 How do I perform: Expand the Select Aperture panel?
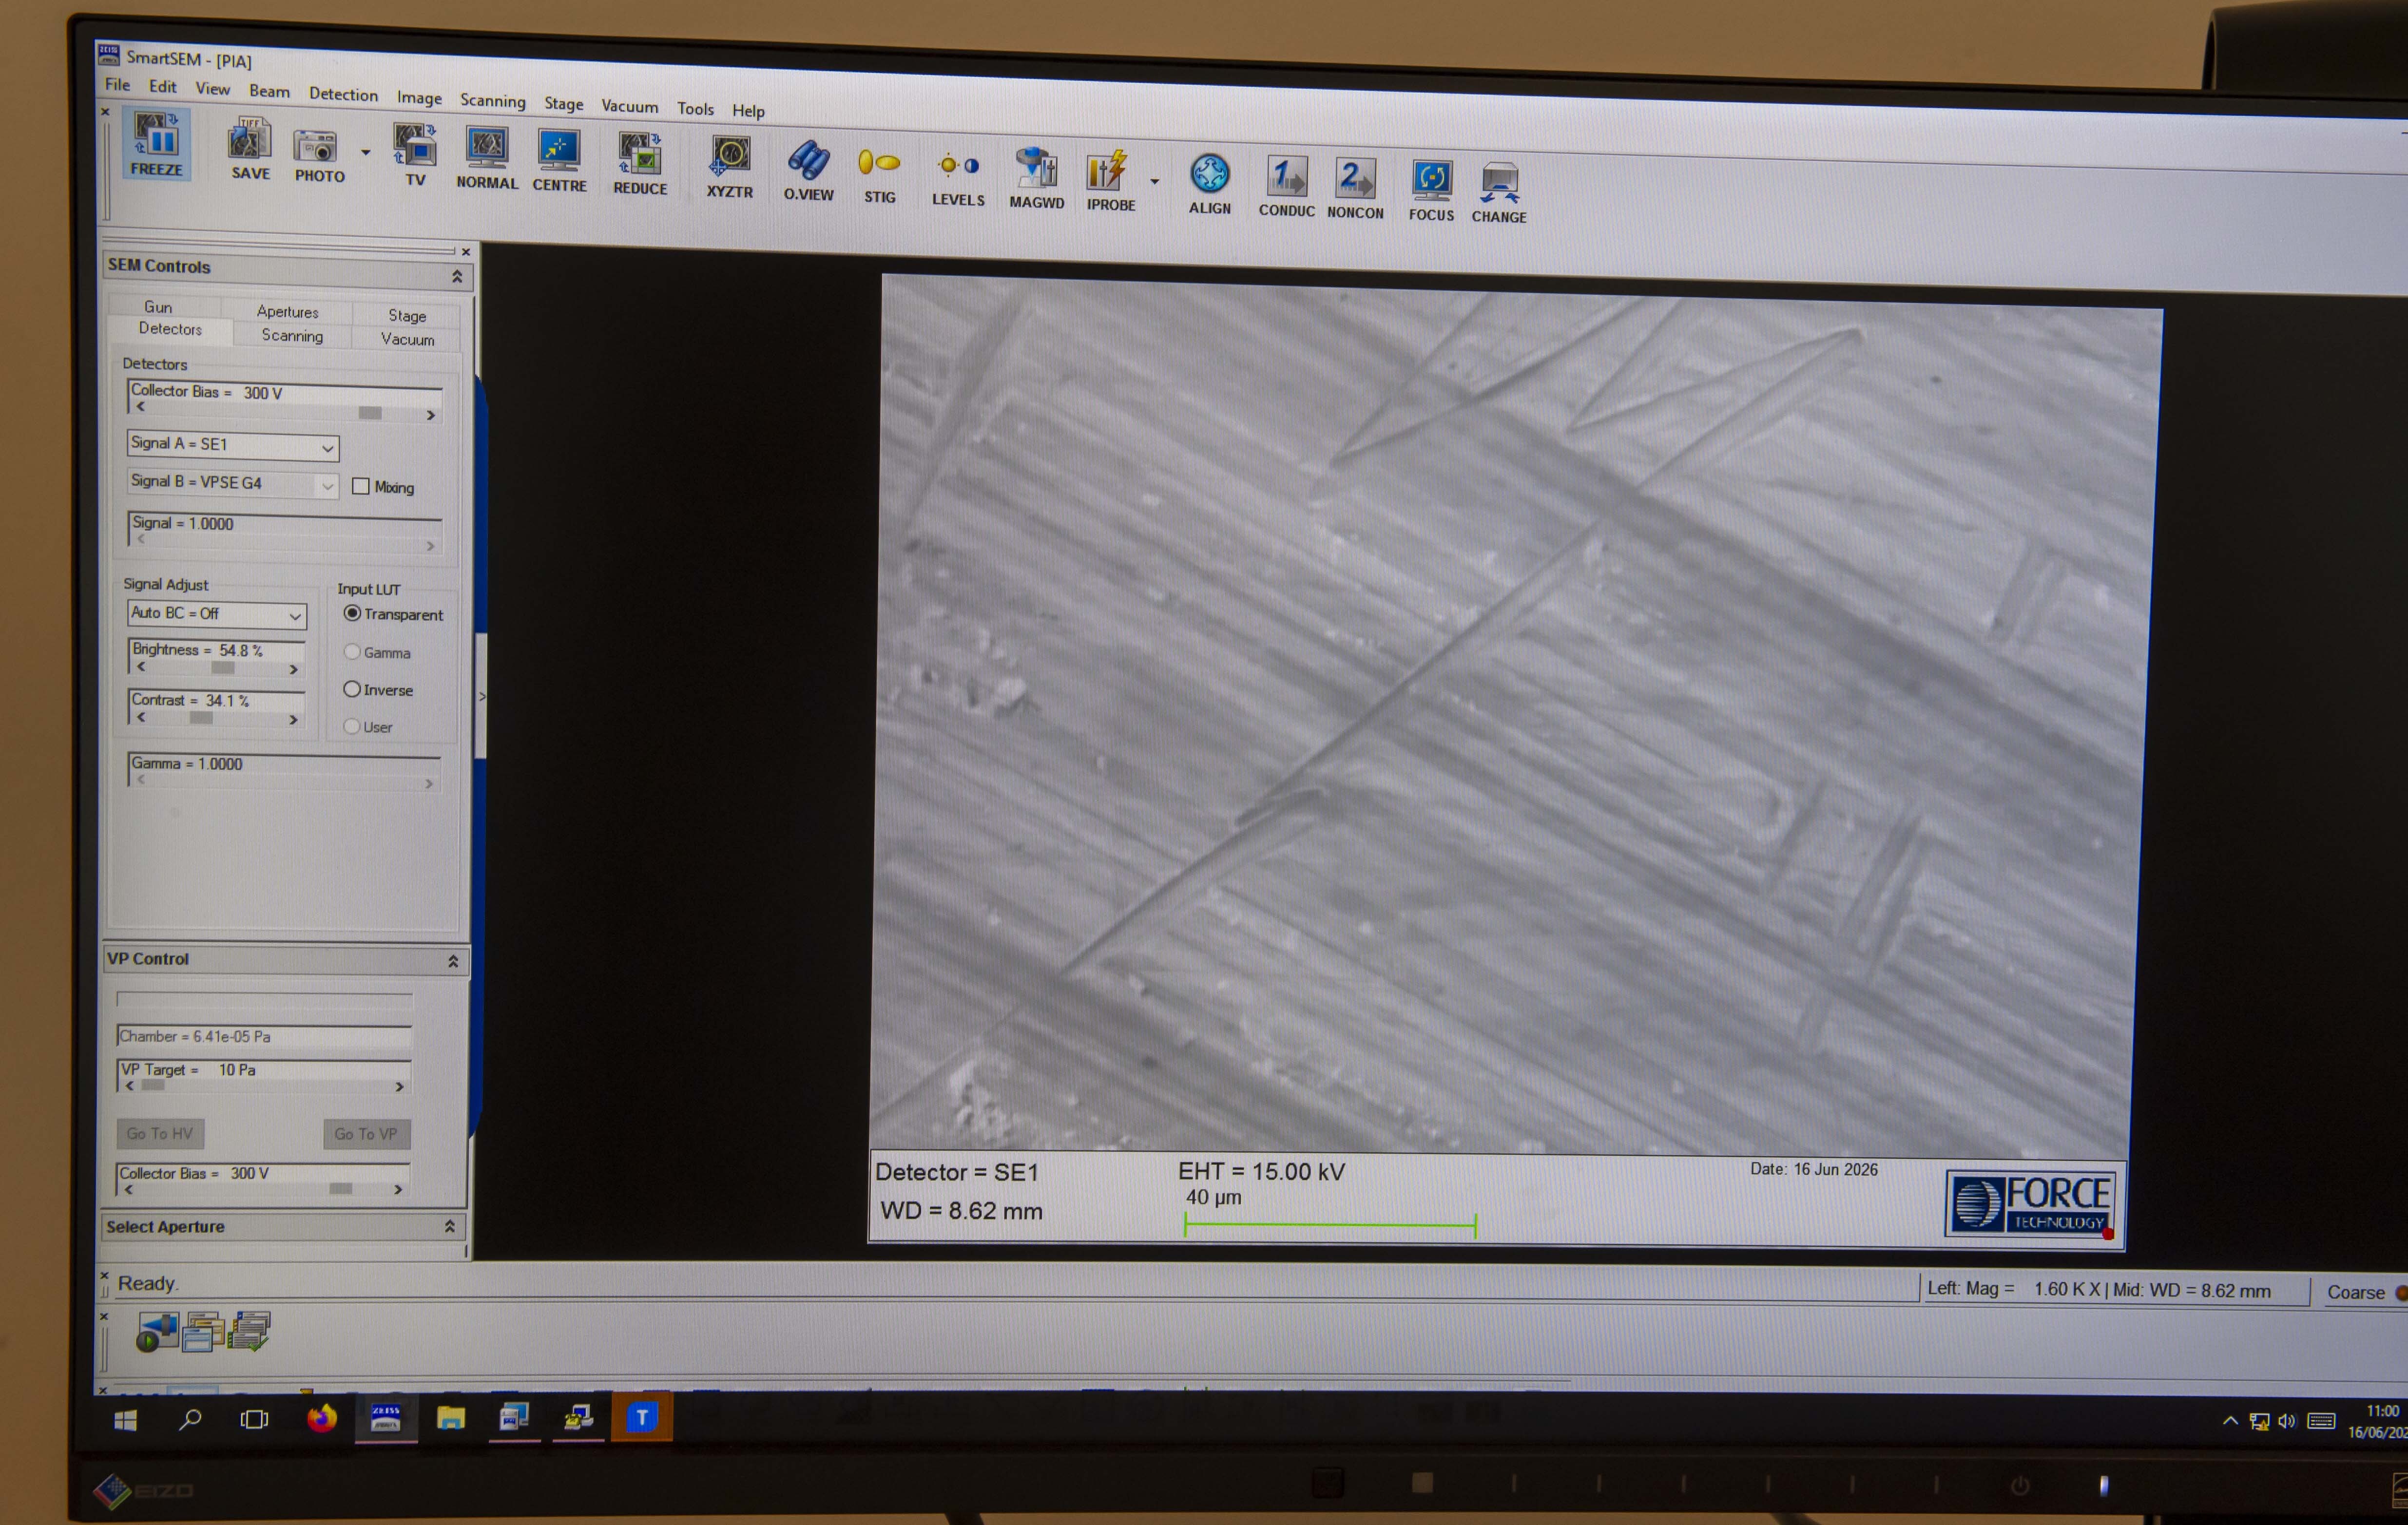click(x=450, y=1226)
